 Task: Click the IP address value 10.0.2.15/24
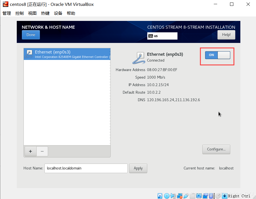click(x=158, y=85)
